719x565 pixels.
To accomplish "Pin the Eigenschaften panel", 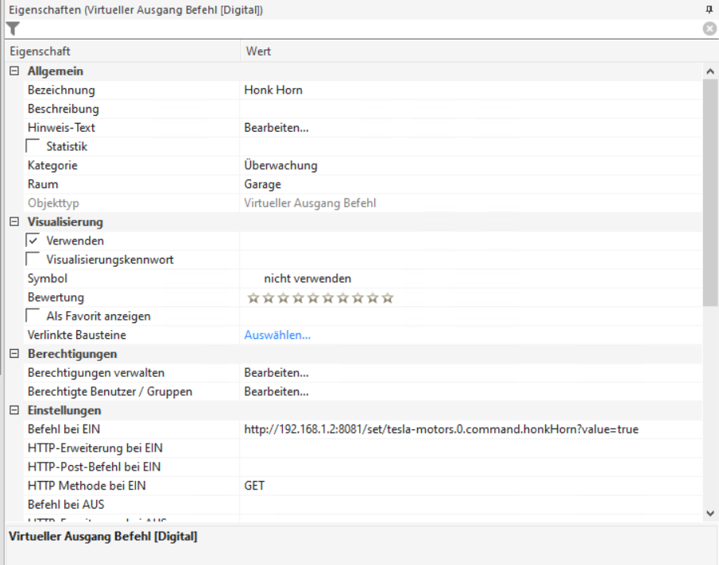I will [x=709, y=10].
